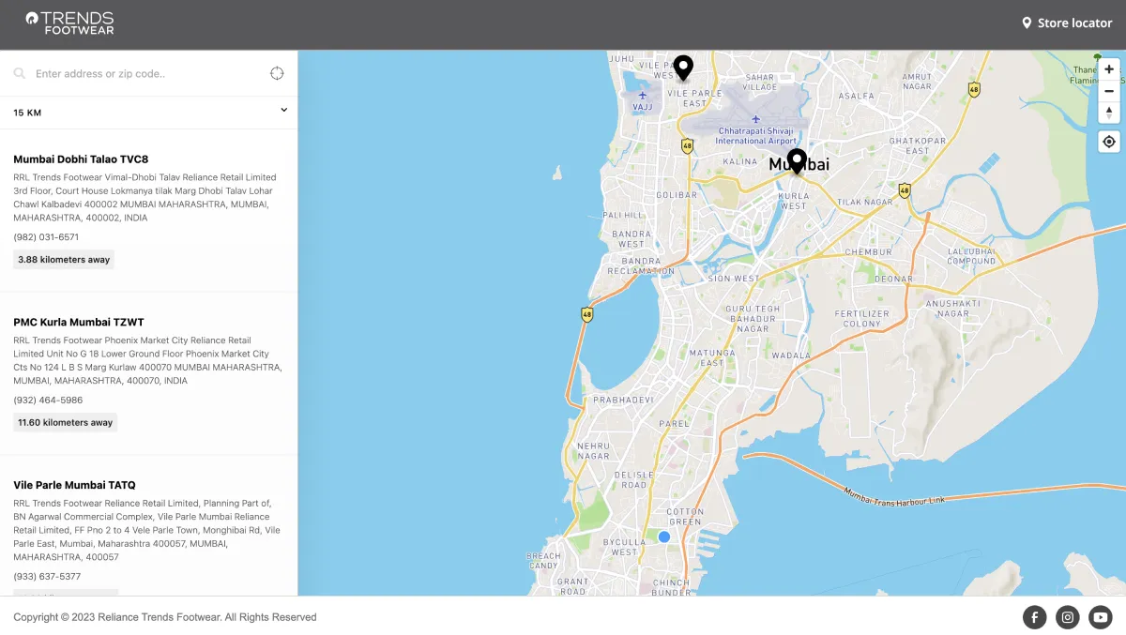Expand the 15 KM radius dropdown

[148, 113]
